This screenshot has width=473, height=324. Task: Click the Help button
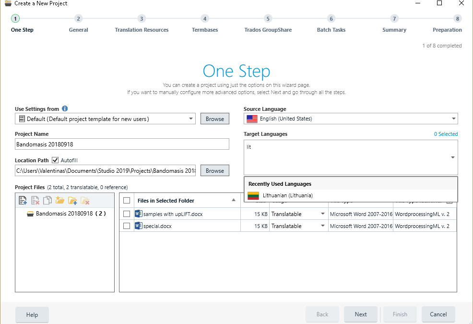click(x=32, y=314)
